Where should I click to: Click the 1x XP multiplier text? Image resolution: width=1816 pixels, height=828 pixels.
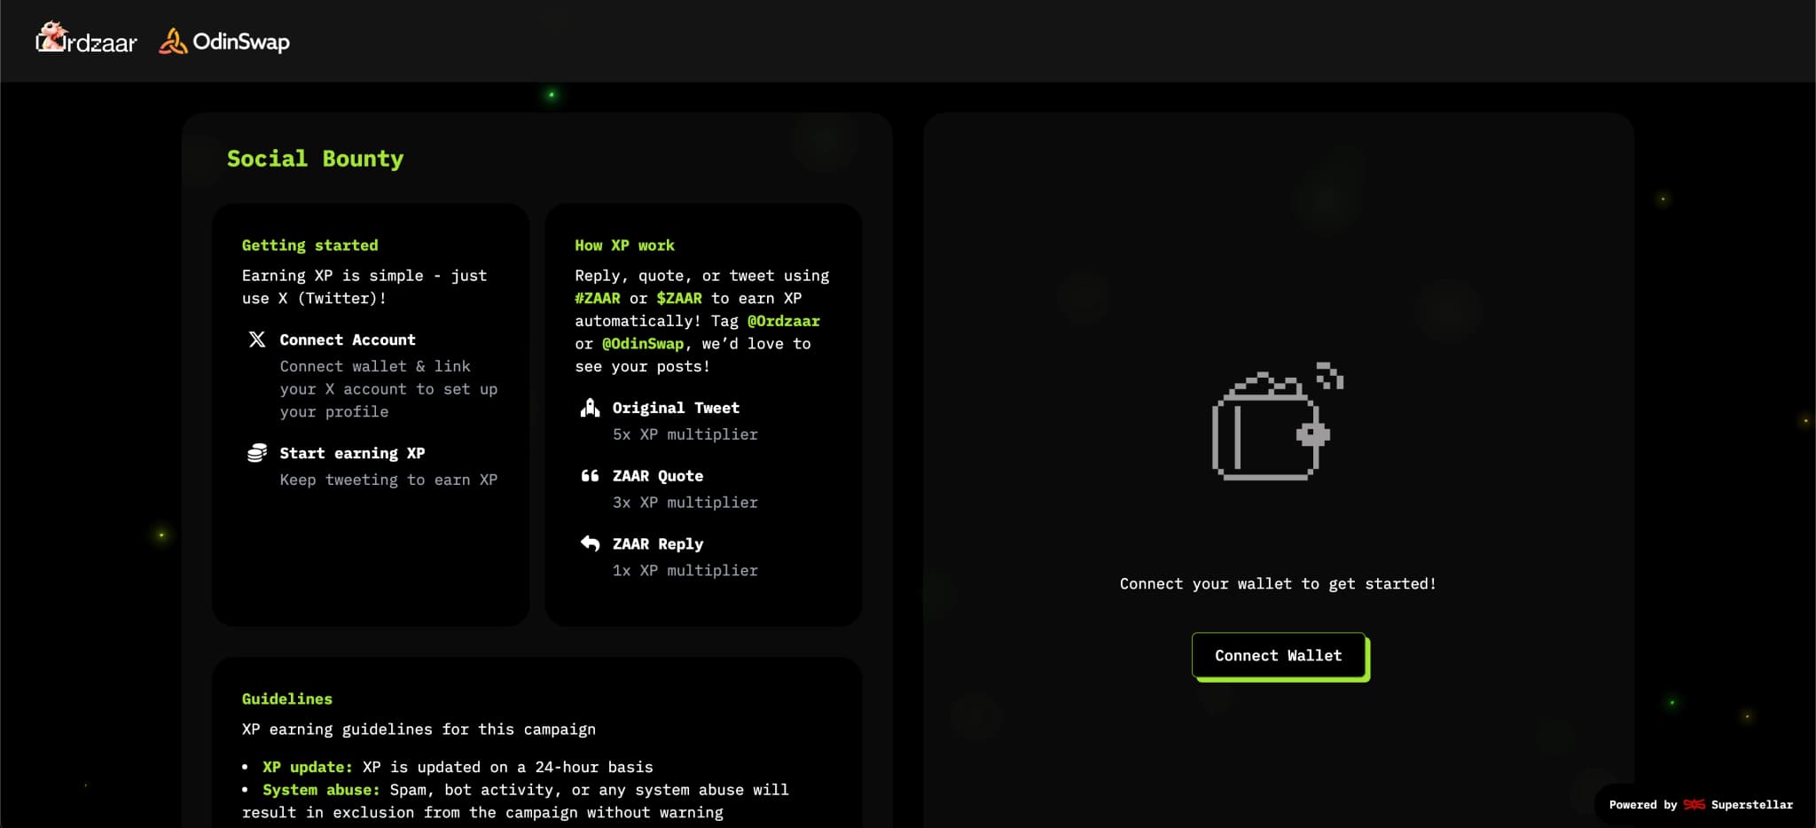pyautogui.click(x=685, y=571)
